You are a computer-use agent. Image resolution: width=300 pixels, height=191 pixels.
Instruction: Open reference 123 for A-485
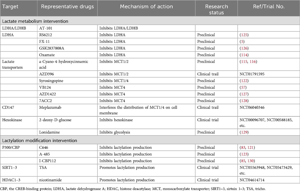pos(244,154)
